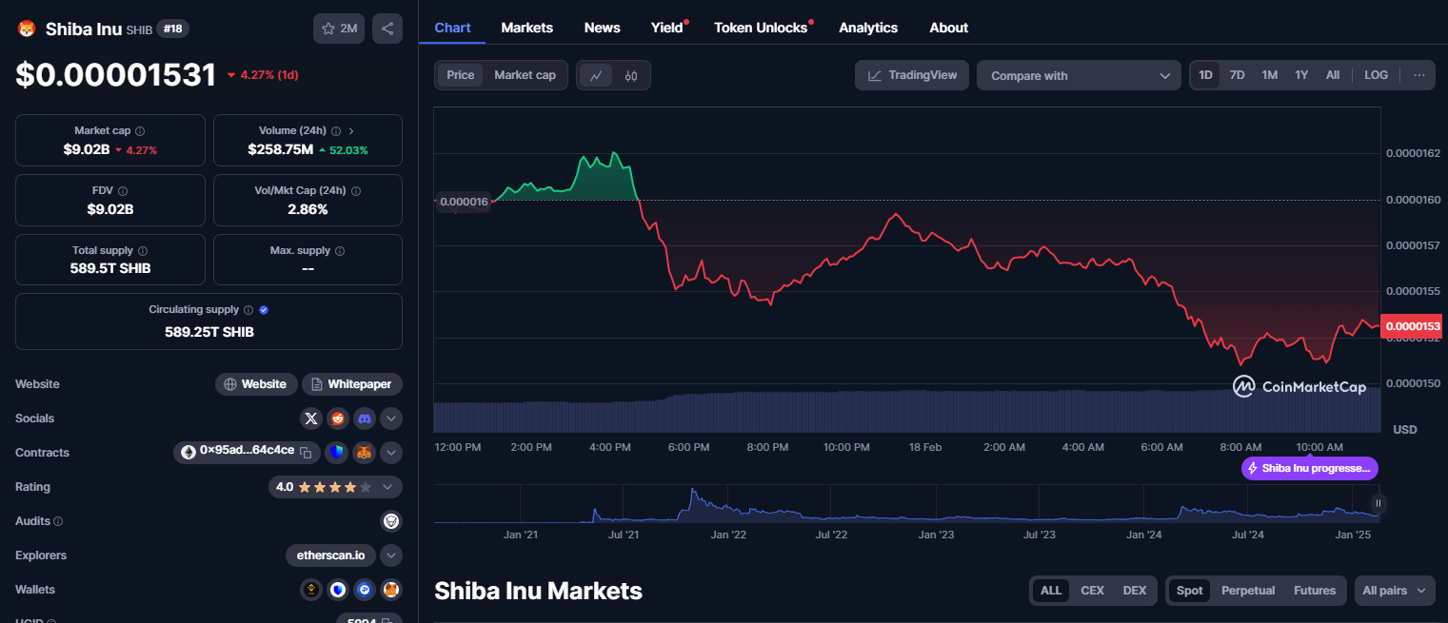Expand the Socials list

[x=391, y=419]
